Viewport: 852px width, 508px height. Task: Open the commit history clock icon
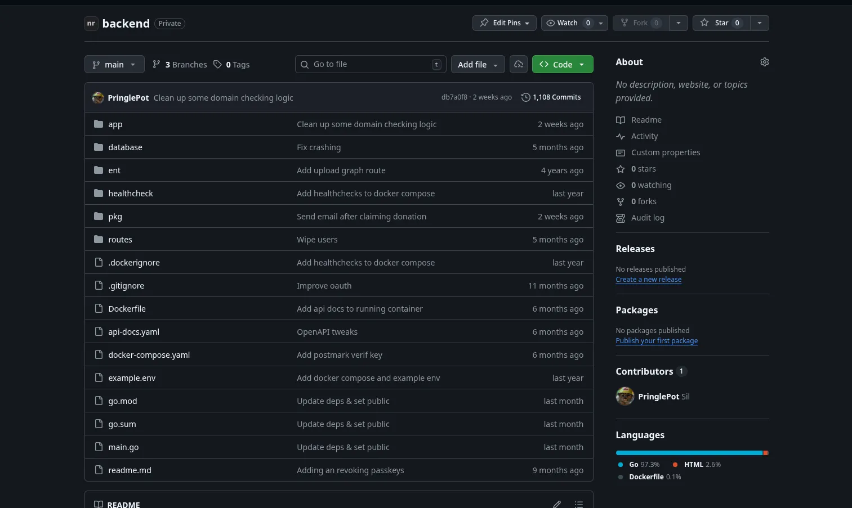[525, 97]
